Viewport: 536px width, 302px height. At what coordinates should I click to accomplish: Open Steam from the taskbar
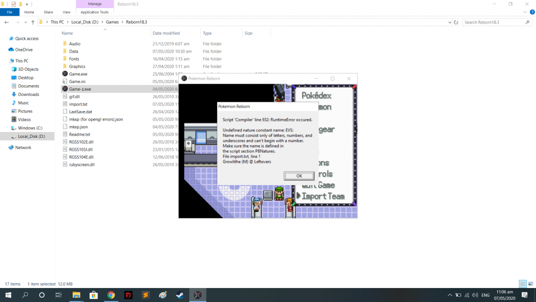tap(180, 295)
